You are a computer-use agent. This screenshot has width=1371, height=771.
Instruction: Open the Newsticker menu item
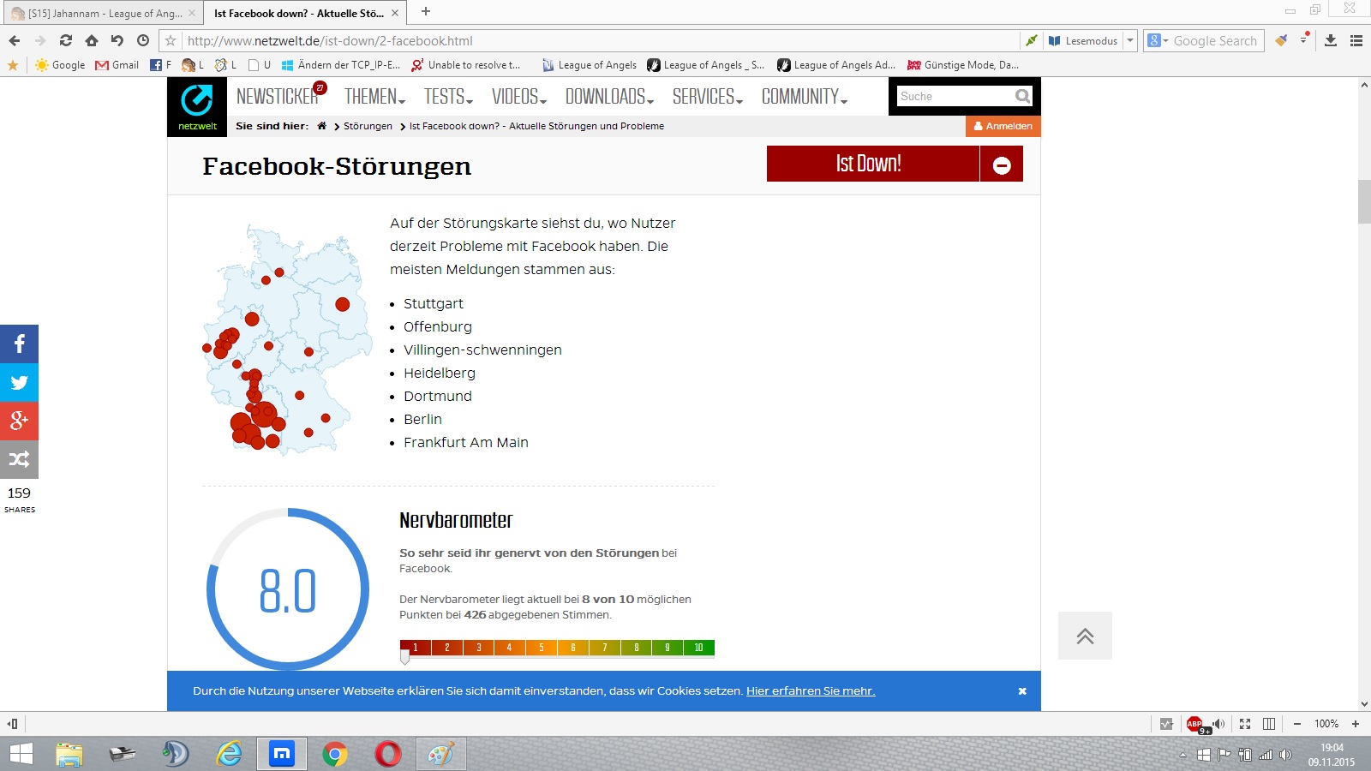pyautogui.click(x=277, y=97)
